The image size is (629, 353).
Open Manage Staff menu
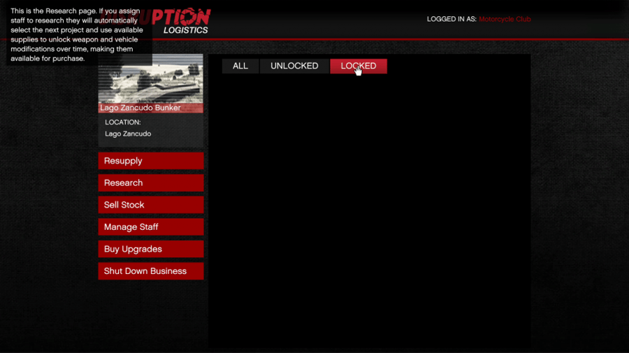pyautogui.click(x=151, y=227)
